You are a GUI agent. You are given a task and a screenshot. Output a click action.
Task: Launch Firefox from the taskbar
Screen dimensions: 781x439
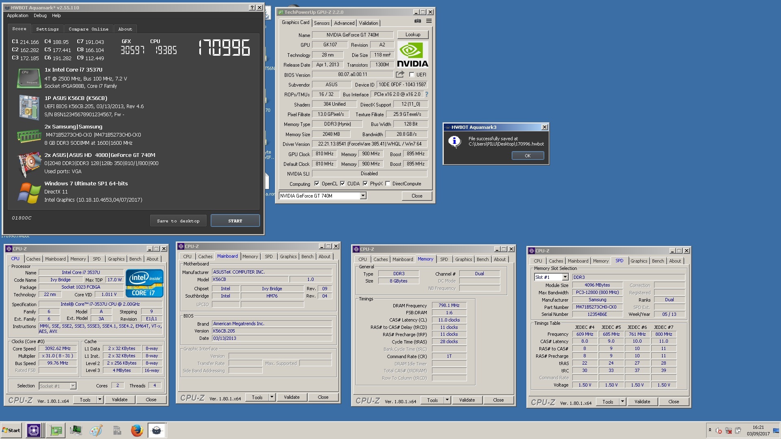point(137,430)
